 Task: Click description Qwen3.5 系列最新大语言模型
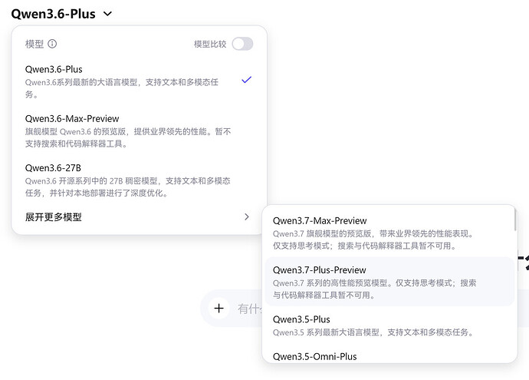(373, 332)
